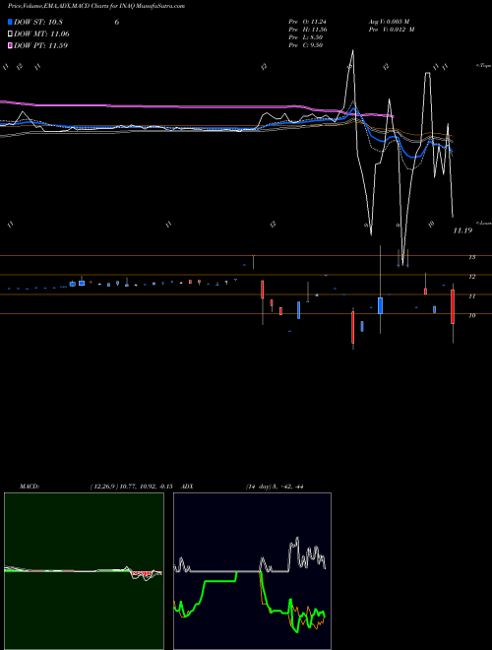Screen dimensions: 492x650
Task: Click the last red candlestick near price 11
Action: (453, 306)
